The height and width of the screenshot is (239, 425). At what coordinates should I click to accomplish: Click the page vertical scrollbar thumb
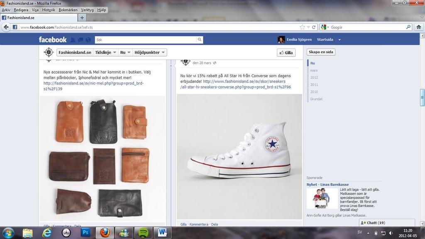coord(422,98)
